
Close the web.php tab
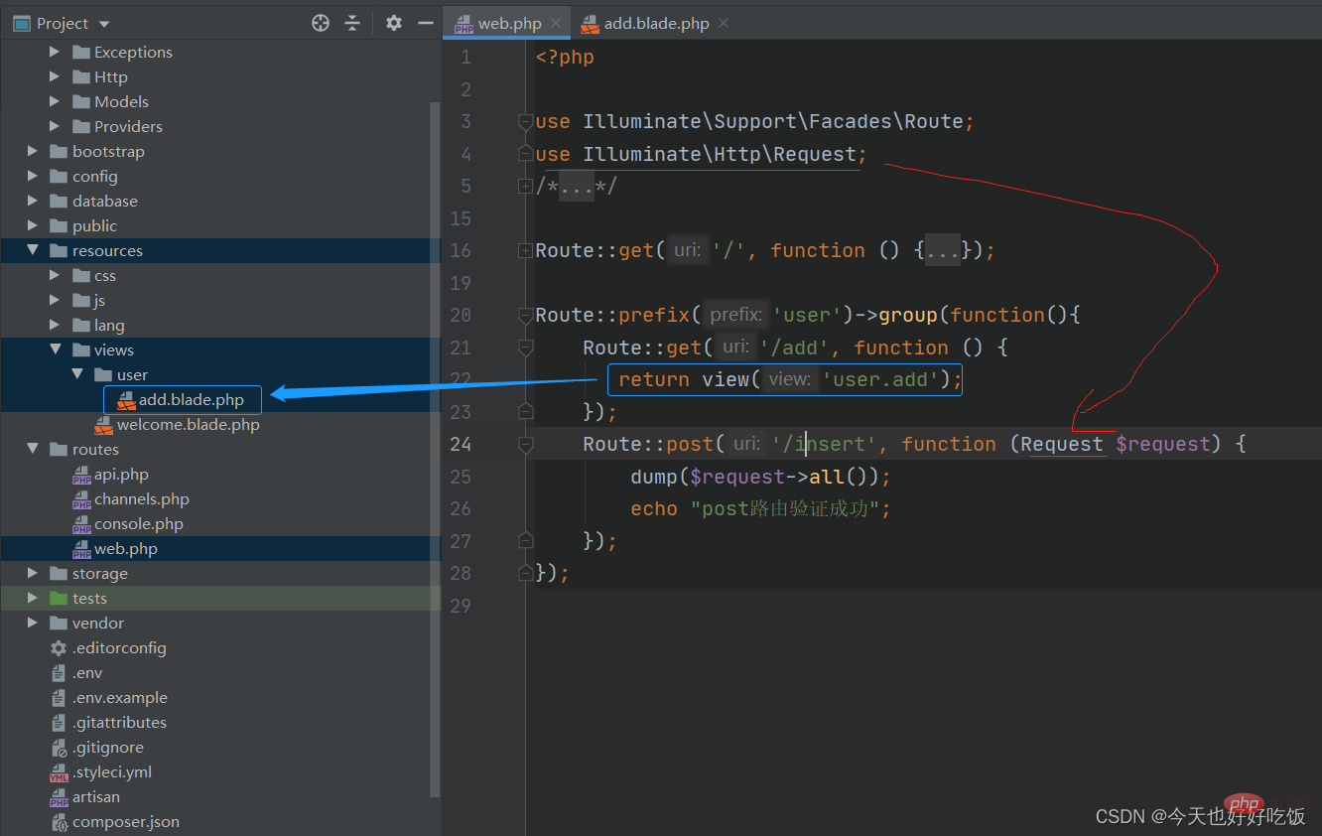coord(556,23)
